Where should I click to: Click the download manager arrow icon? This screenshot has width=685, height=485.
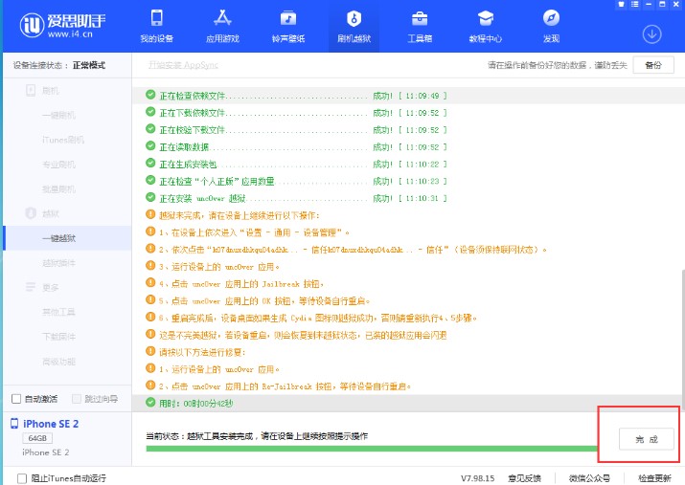click(652, 33)
